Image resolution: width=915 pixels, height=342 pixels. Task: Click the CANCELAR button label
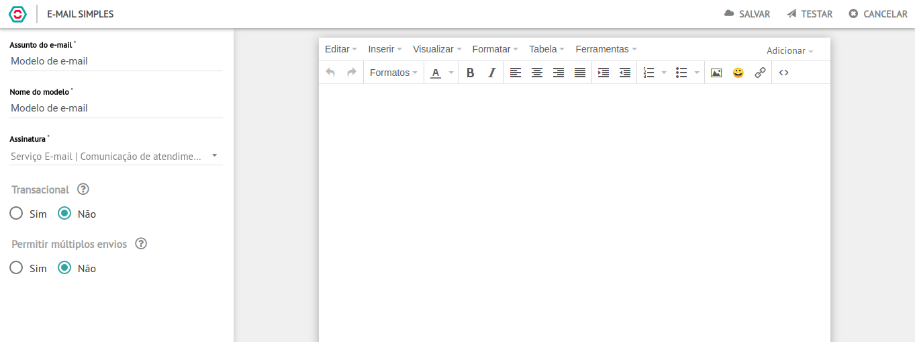click(x=885, y=14)
